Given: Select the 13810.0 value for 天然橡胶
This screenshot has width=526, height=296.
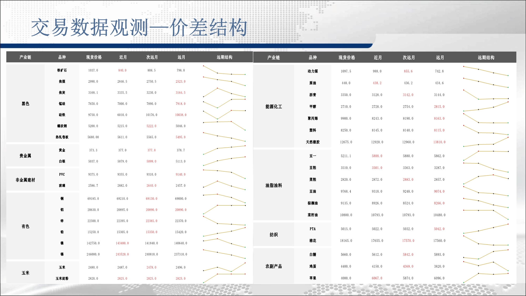Looking at the screenshot, I should (439, 142).
